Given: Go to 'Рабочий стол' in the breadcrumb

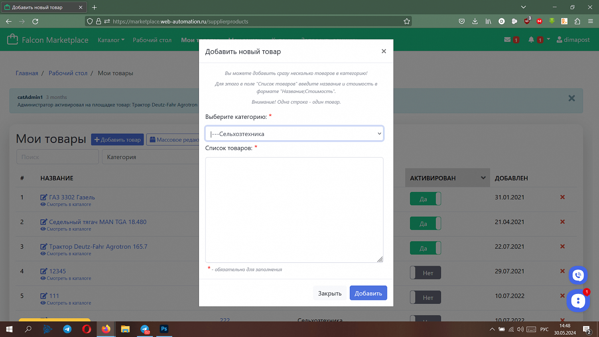Looking at the screenshot, I should (x=68, y=73).
